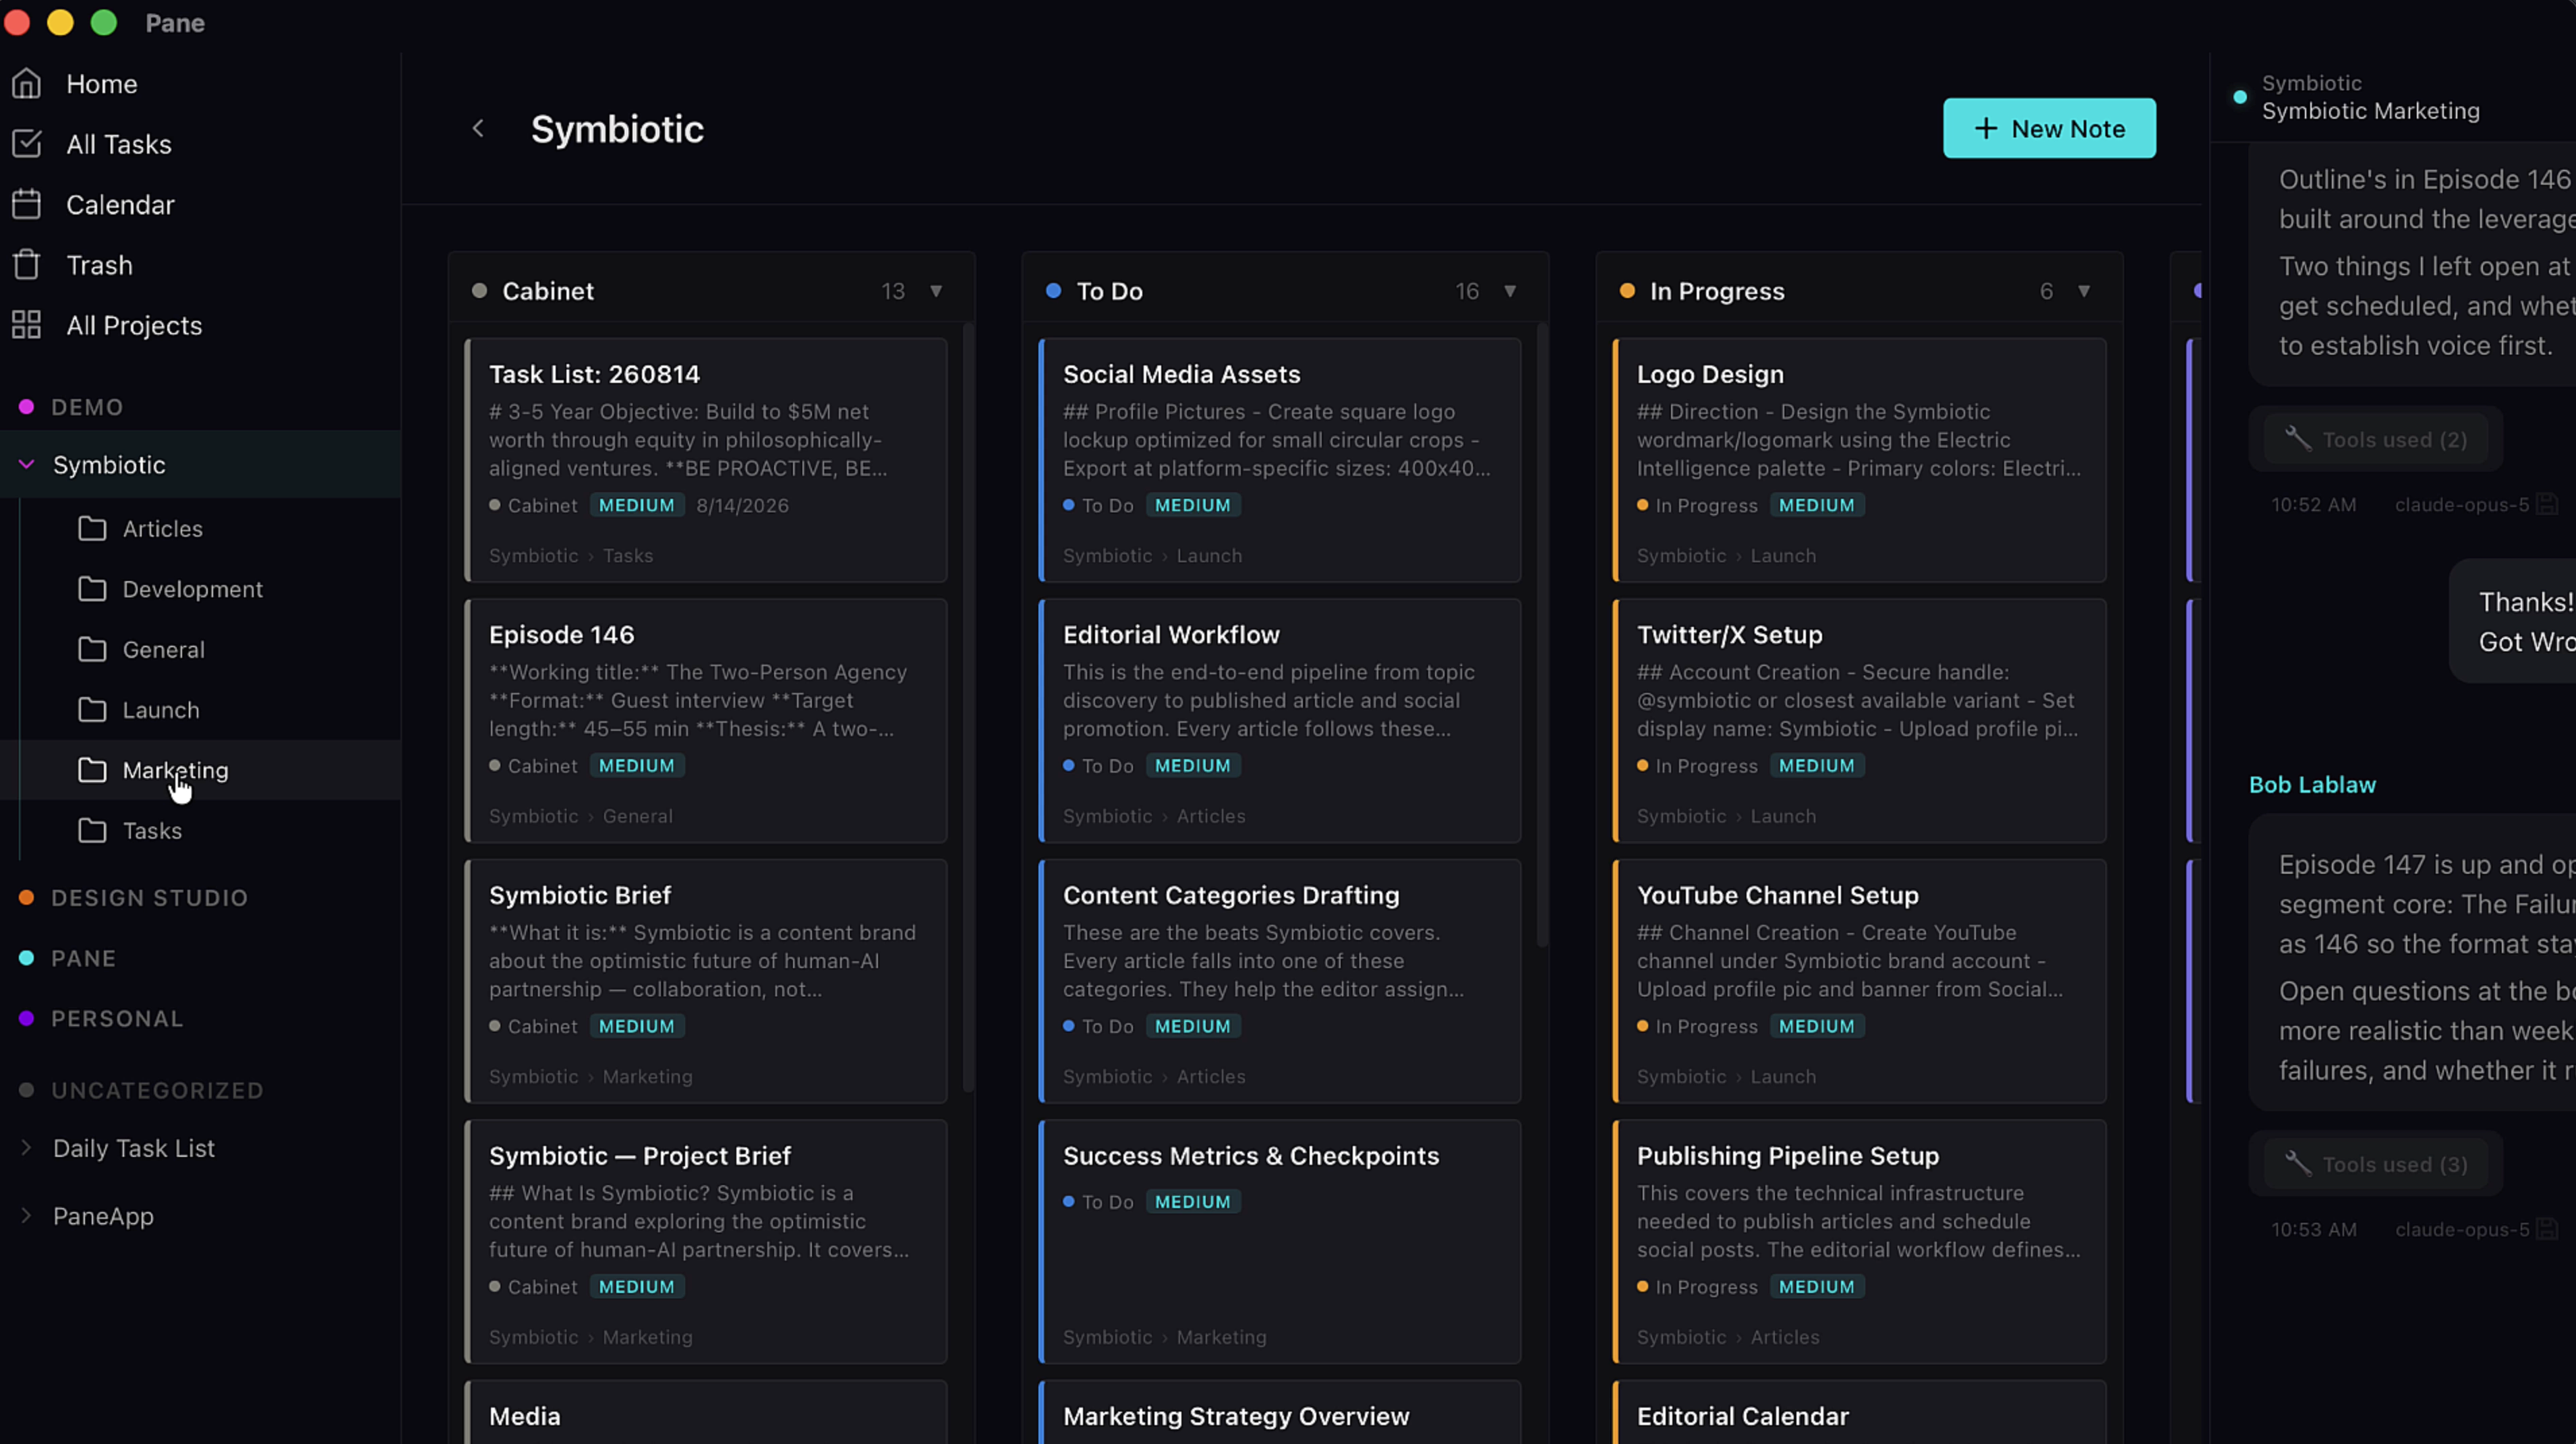Screen dimensions: 2576x1444
Task: Click the To Do column scrollbar
Action: [1542, 634]
